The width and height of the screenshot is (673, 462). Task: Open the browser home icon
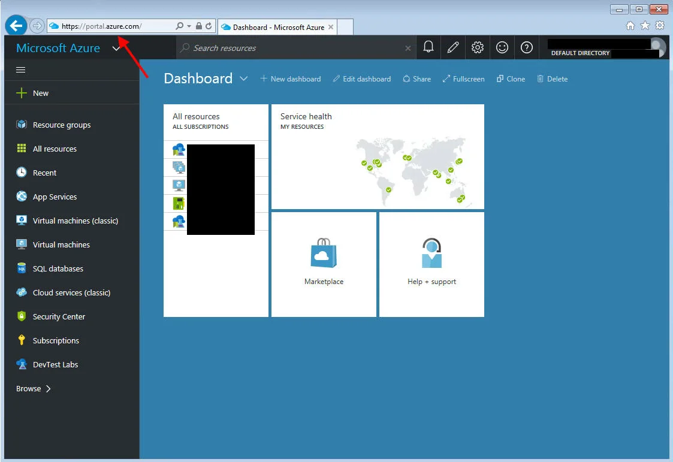(x=630, y=26)
